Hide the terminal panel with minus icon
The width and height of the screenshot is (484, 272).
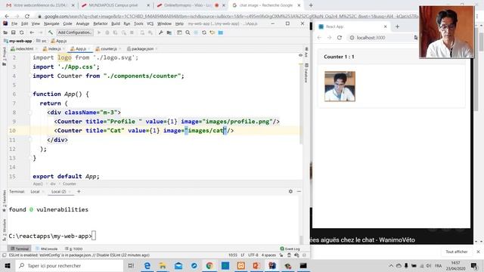[x=299, y=191]
